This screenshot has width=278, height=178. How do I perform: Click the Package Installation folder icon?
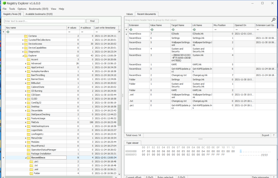[29, 154]
